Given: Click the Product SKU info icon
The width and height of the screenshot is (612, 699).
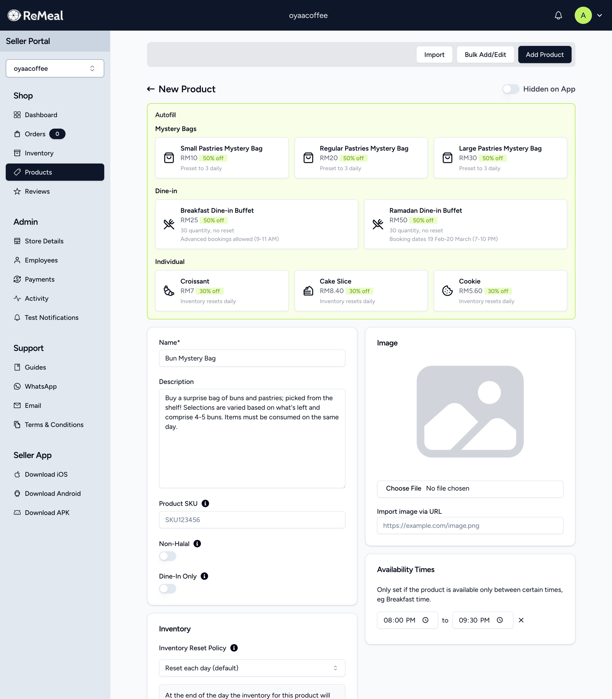Looking at the screenshot, I should [x=205, y=503].
